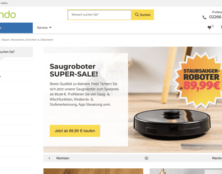
Task: Click the yellow Suchen search button
Action: (x=143, y=15)
